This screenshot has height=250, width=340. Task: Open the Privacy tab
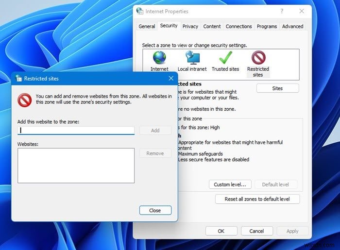point(190,26)
